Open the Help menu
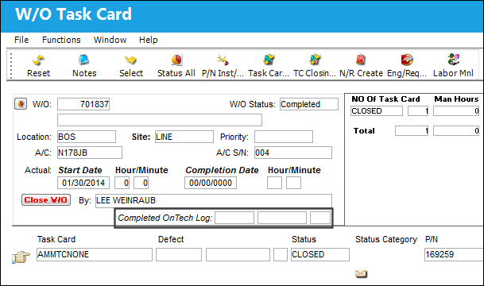Image resolution: width=484 pixels, height=286 pixels. tap(148, 40)
